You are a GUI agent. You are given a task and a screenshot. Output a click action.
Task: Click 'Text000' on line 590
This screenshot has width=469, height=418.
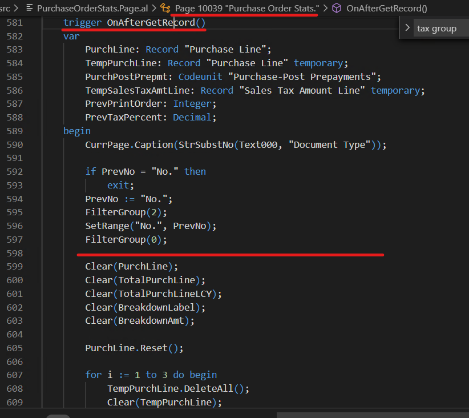258,145
